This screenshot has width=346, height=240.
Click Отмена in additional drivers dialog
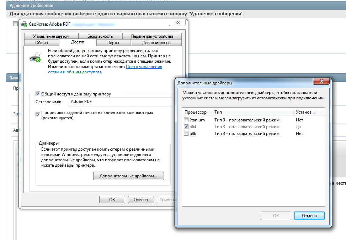pos(309,216)
